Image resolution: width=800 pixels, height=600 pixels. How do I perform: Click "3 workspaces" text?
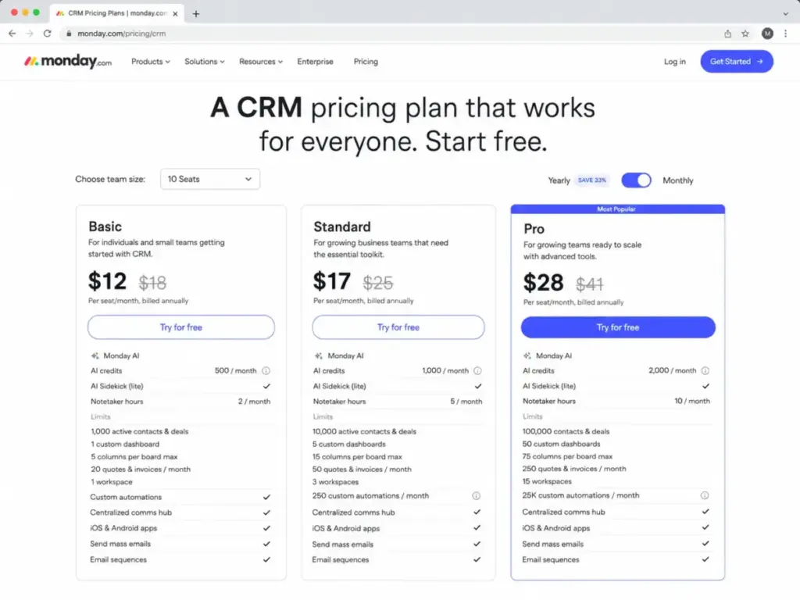335,482
